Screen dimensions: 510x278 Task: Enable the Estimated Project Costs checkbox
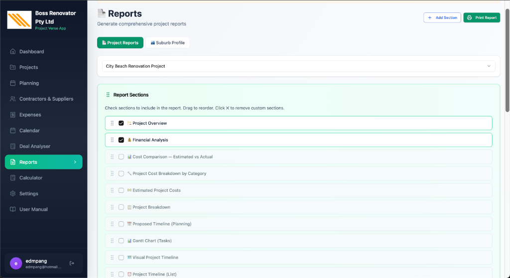pos(121,190)
